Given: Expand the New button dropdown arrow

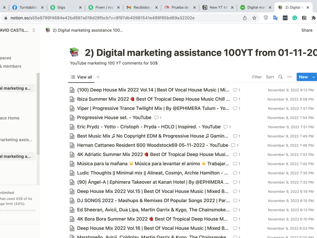Looking at the screenshot, I should coord(314,77).
